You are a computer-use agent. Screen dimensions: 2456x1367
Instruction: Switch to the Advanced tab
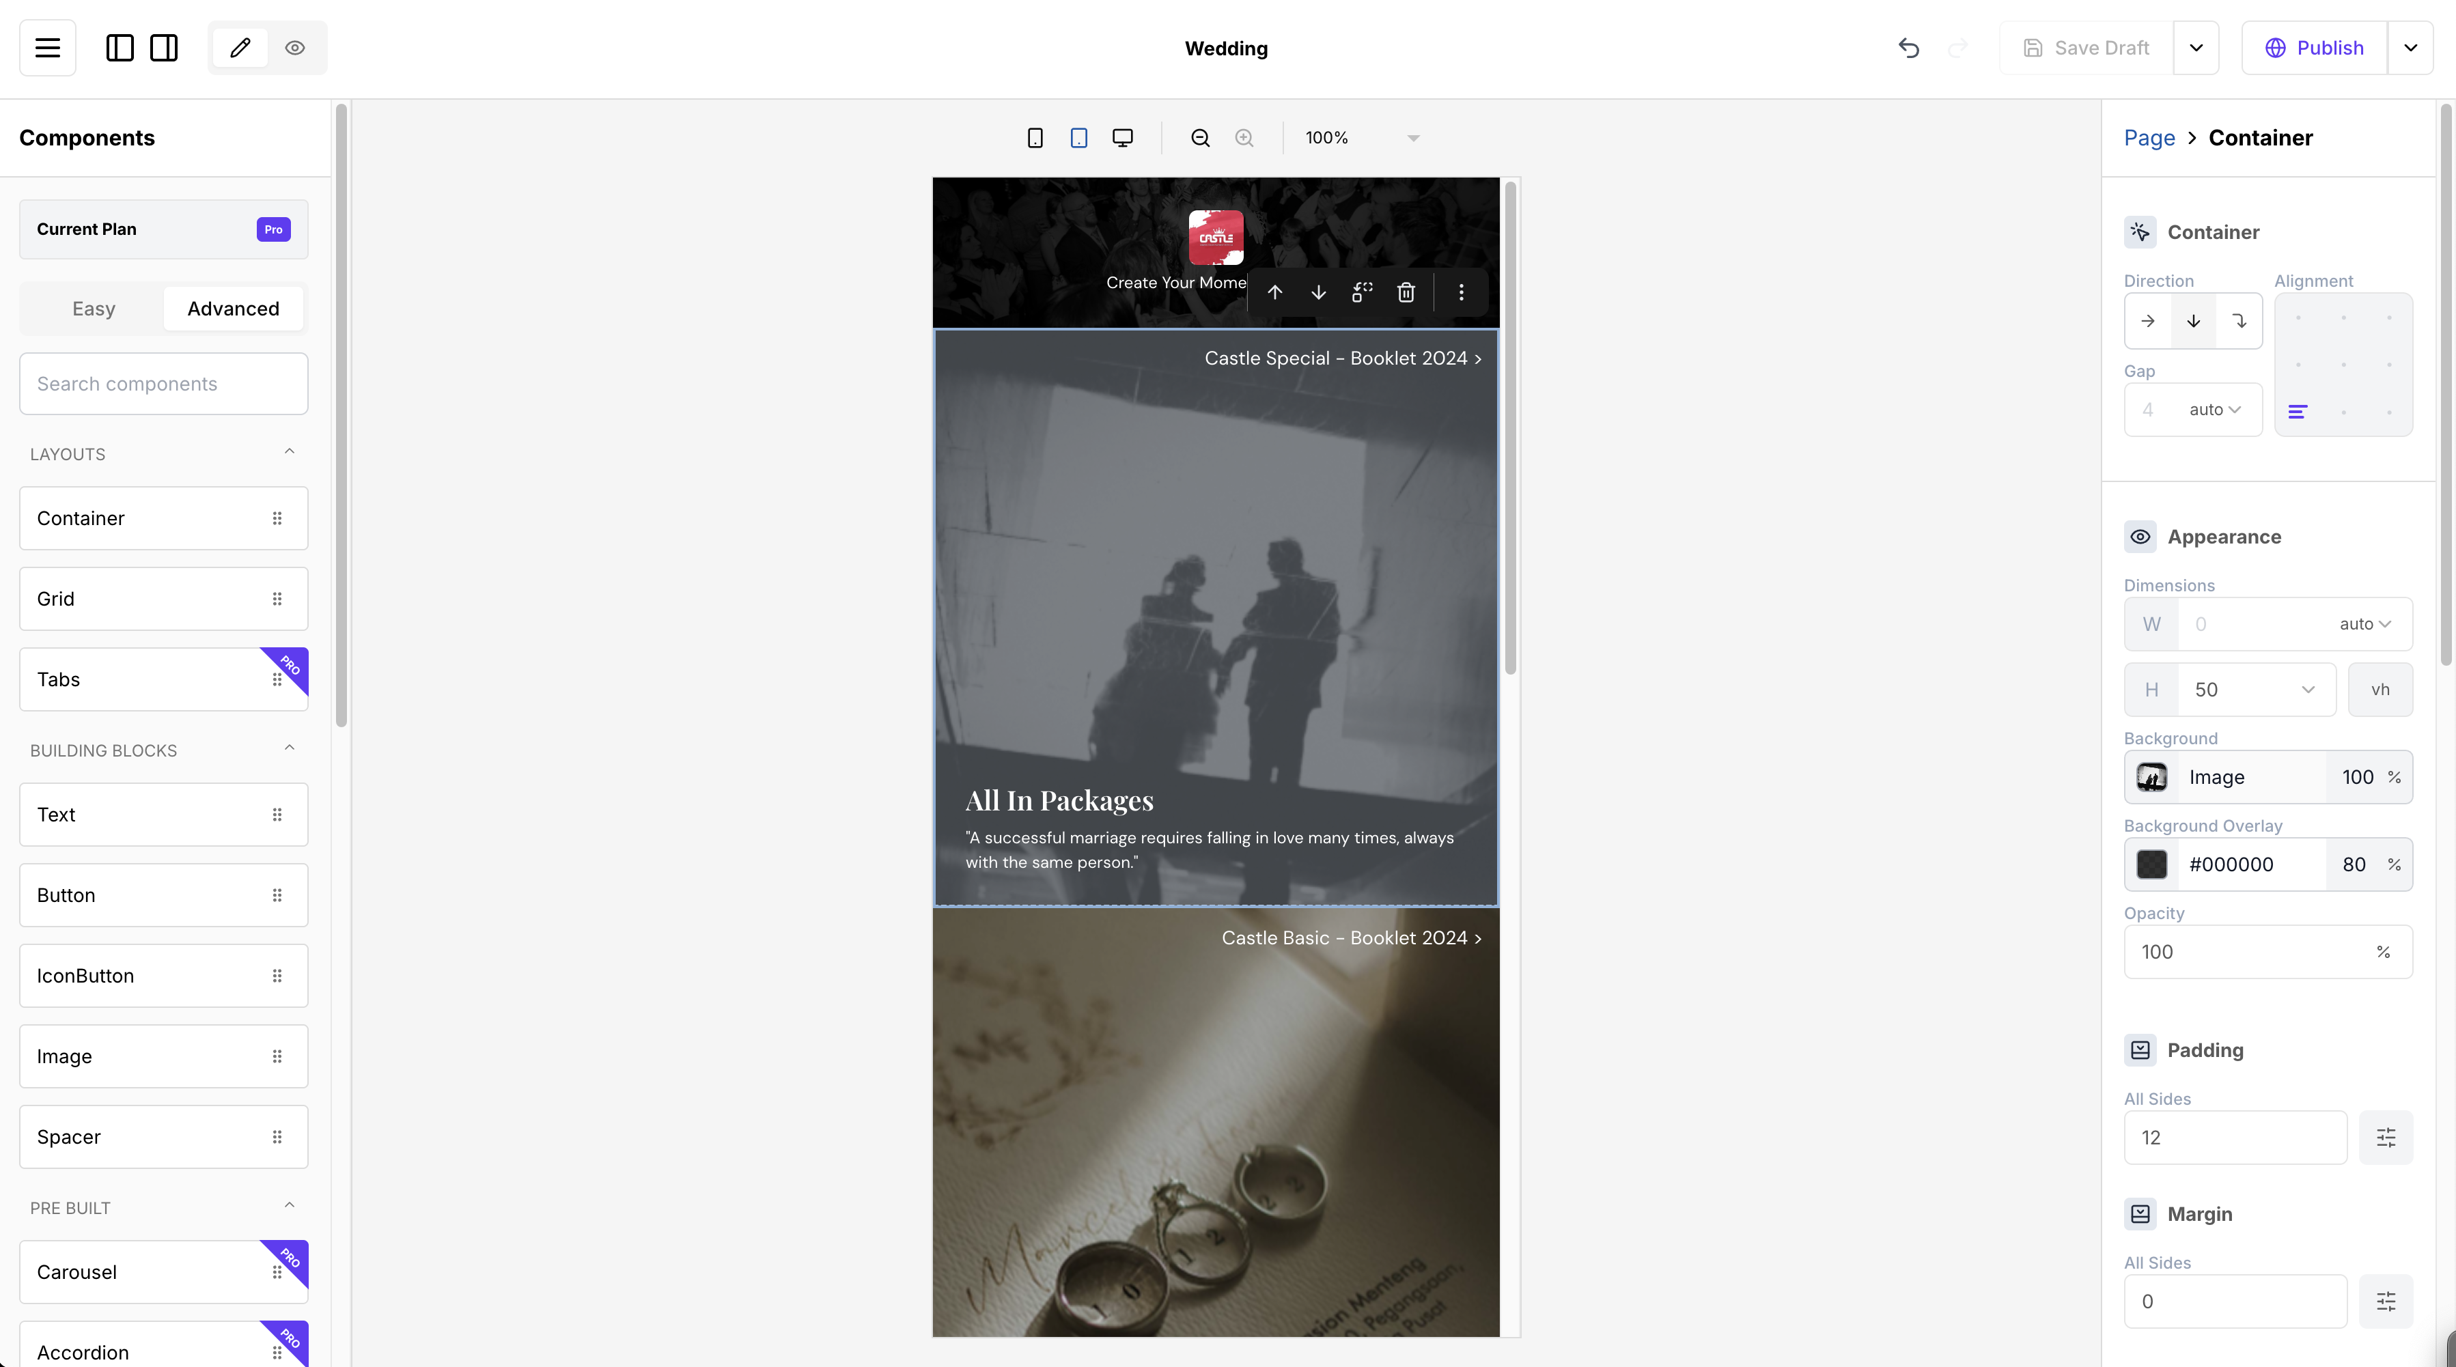coord(234,309)
